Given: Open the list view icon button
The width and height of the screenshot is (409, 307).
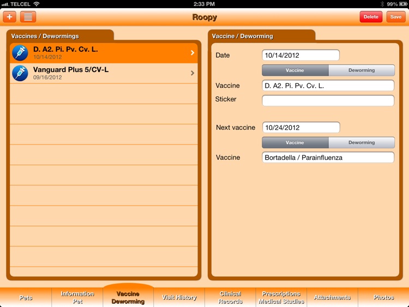Looking at the screenshot, I should point(28,17).
